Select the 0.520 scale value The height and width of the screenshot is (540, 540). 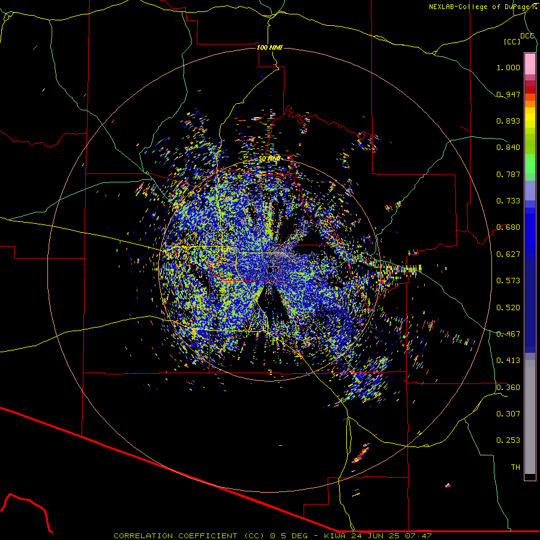pyautogui.click(x=508, y=308)
